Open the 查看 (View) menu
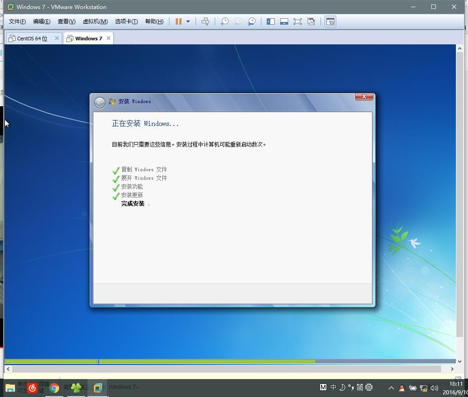 tap(66, 22)
